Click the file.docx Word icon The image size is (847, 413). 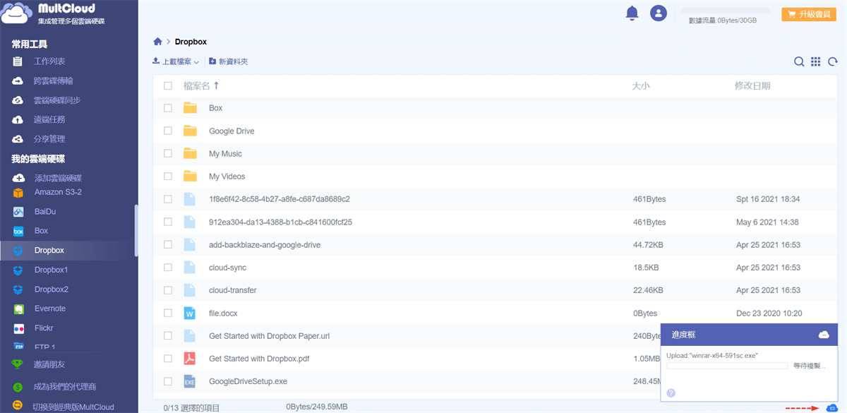pos(189,313)
